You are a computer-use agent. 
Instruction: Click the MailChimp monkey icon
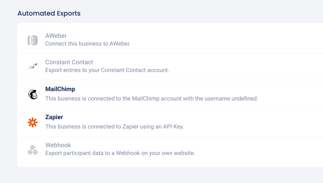tap(32, 94)
